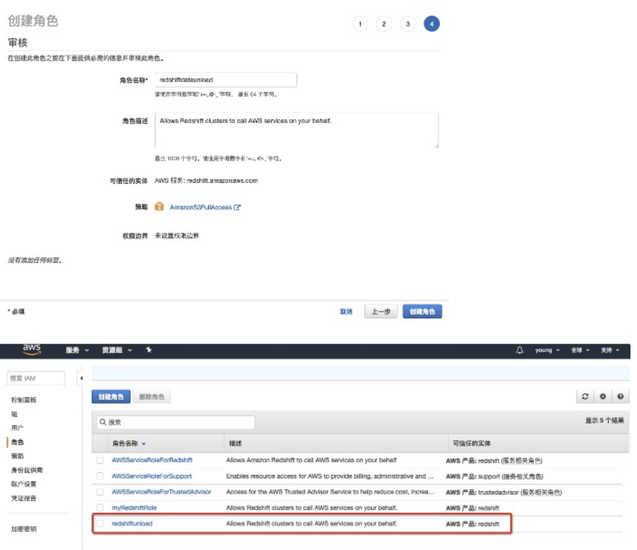Image resolution: width=637 pixels, height=550 pixels.
Task: Click the 取消 cancel link
Action: (x=346, y=312)
